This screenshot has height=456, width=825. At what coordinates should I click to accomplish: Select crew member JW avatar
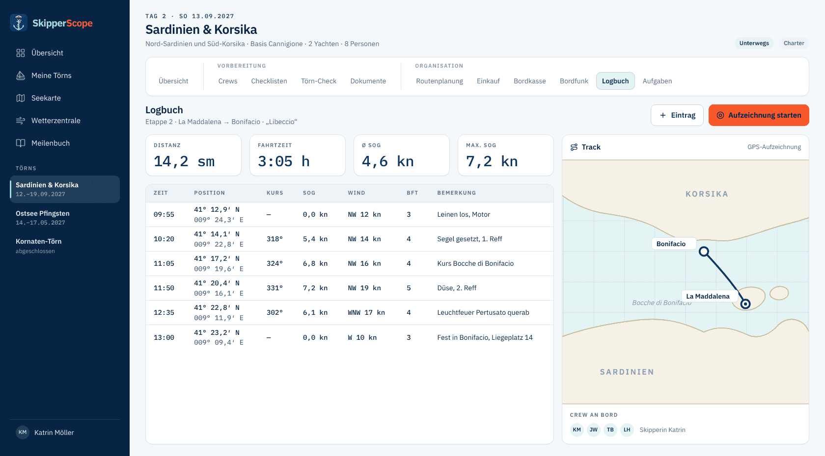[x=594, y=430]
